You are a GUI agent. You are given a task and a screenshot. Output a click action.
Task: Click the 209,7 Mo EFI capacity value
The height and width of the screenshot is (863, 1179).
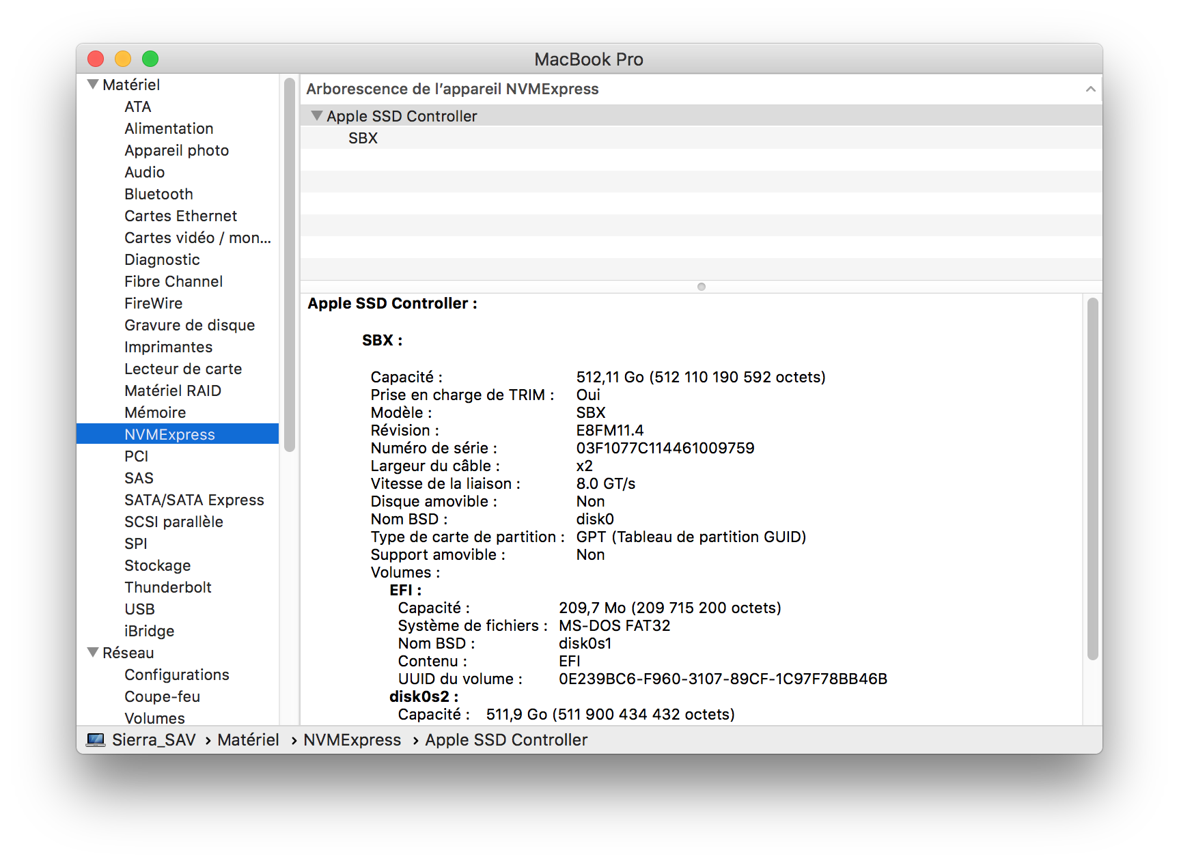pos(669,608)
